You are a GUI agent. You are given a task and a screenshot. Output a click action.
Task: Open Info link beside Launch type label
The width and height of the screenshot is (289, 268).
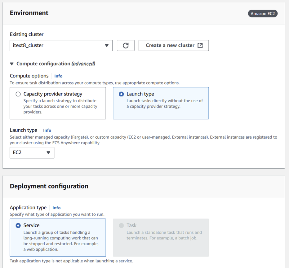(47, 130)
